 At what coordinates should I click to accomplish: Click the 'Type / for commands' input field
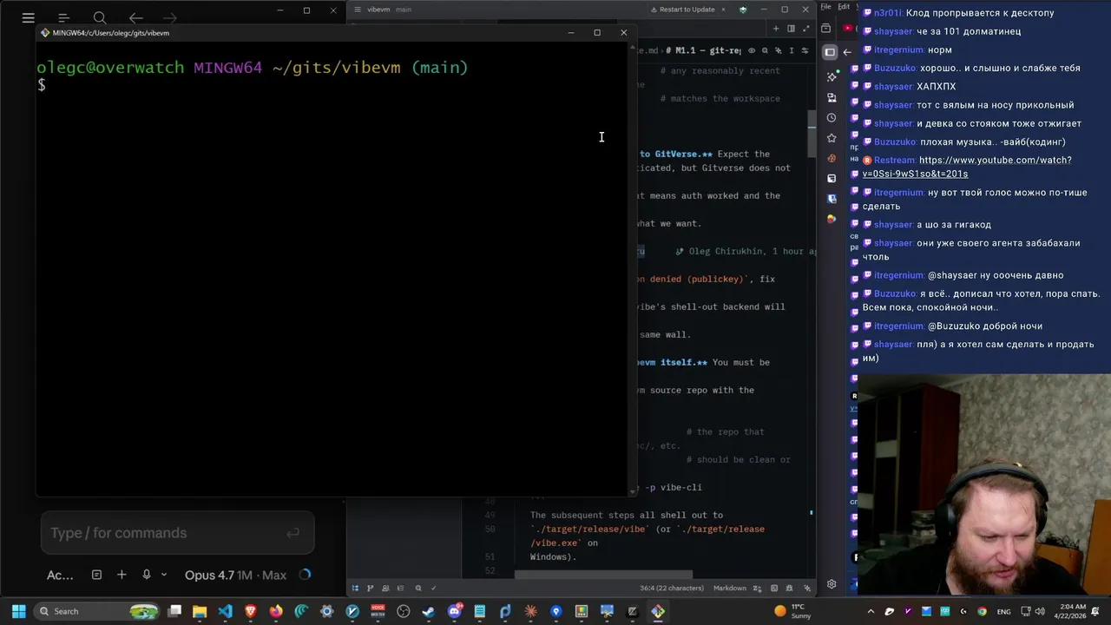tap(177, 533)
